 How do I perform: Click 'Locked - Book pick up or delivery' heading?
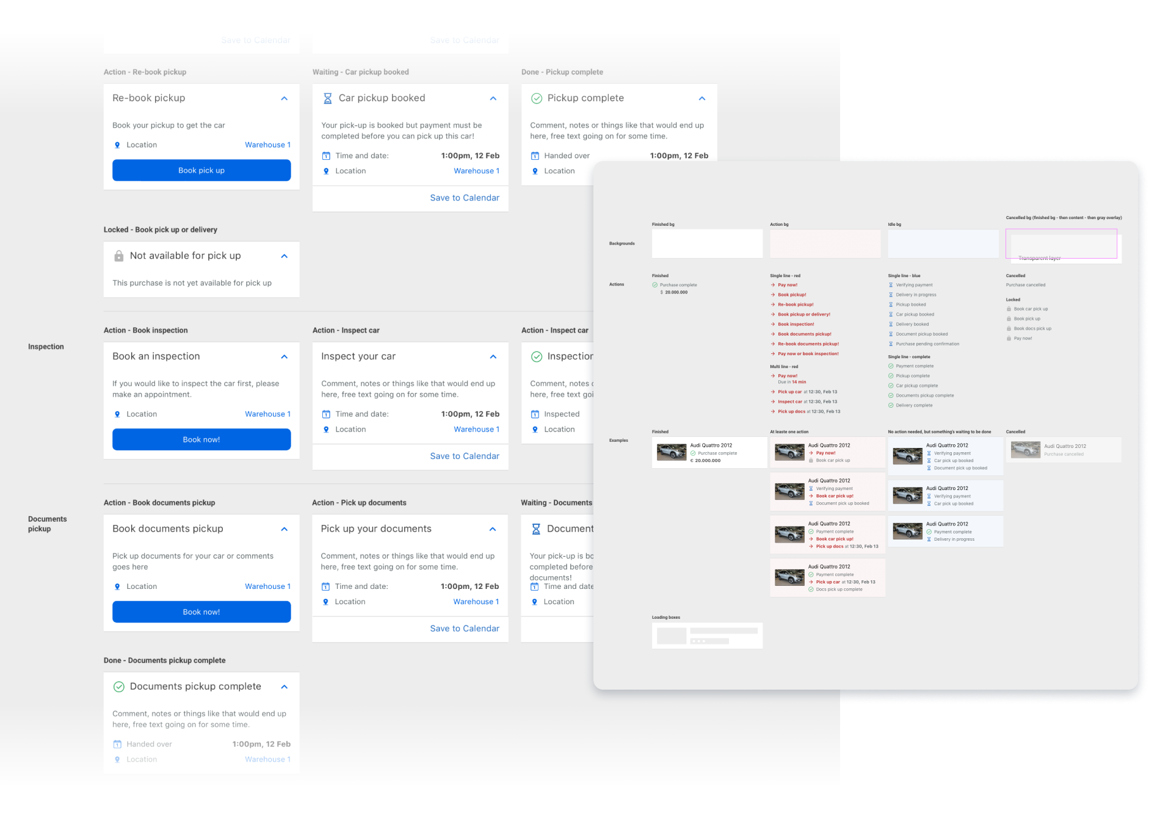click(161, 230)
